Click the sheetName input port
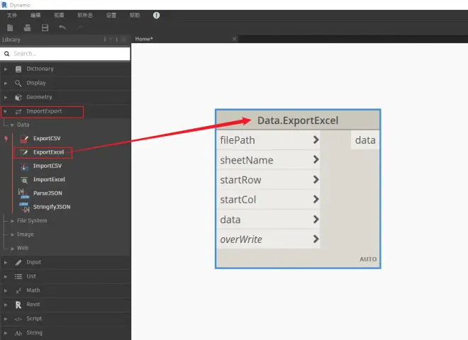Screen dimensions: 468x340 (x=268, y=160)
